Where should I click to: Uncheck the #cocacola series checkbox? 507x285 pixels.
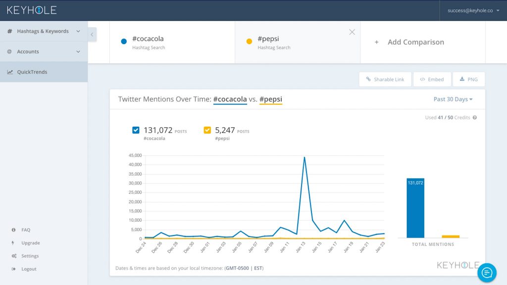(x=136, y=130)
